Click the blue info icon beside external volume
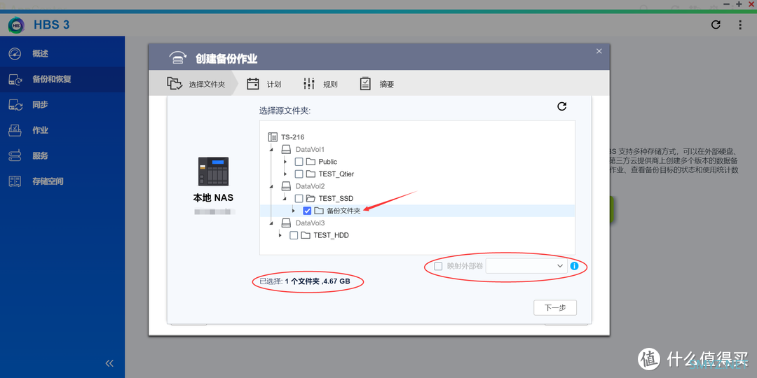Viewport: 757px width, 378px height. (x=575, y=266)
